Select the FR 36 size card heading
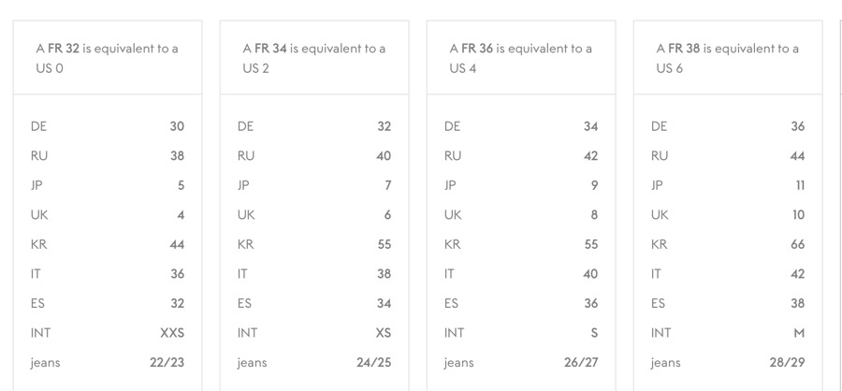This screenshot has height=391, width=842. tap(520, 58)
